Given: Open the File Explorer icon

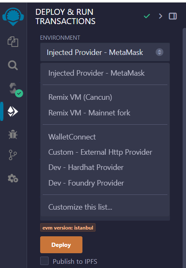Looking at the screenshot, I should (x=13, y=41).
